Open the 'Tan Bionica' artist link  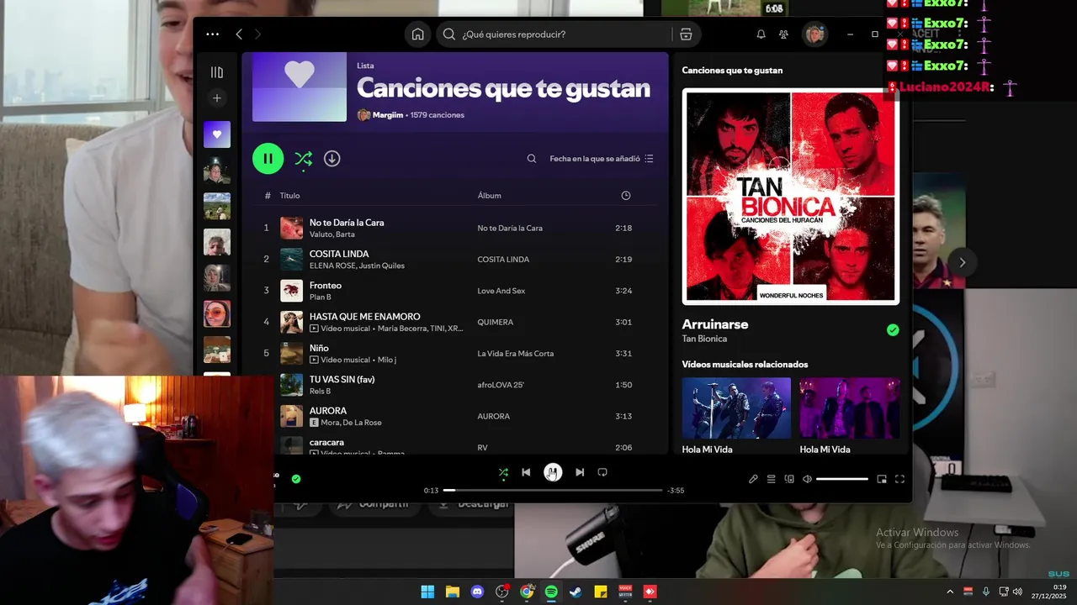pyautogui.click(x=704, y=339)
